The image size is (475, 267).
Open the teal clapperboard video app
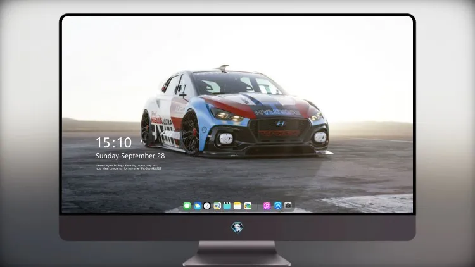pyautogui.click(x=227, y=206)
